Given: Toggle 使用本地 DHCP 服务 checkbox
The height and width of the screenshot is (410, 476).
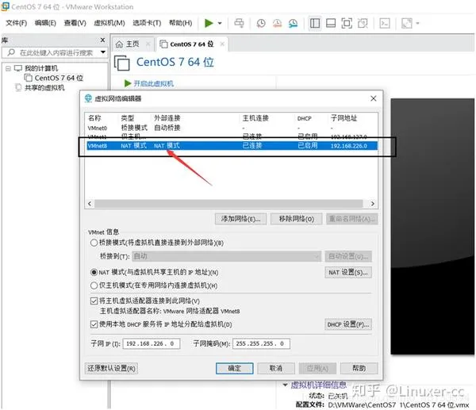Looking at the screenshot, I should 94,324.
